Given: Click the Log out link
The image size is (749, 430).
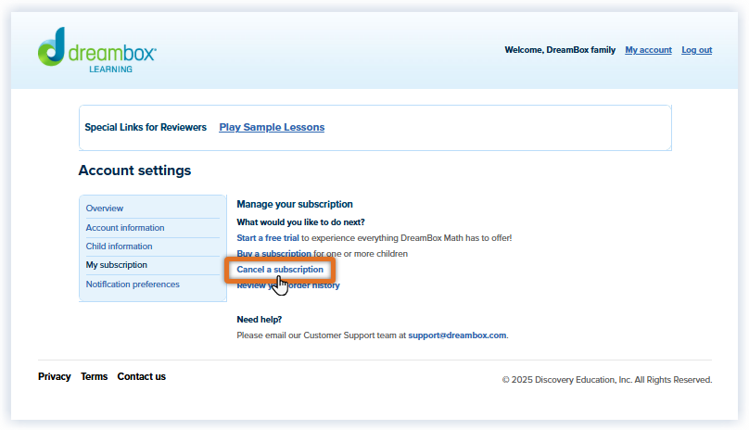Looking at the screenshot, I should click(696, 50).
